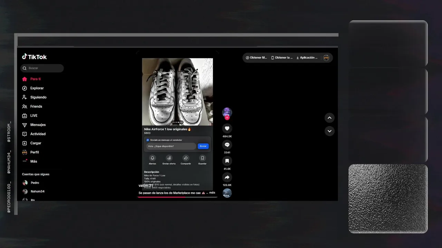Viewport: 442px width, 248px height.
Task: Go to next video with down arrow
Action: (329, 131)
